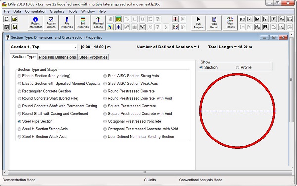Viewport: 297px width, 186px height.
Task: Open Program Options
Action: [x=51, y=23]
